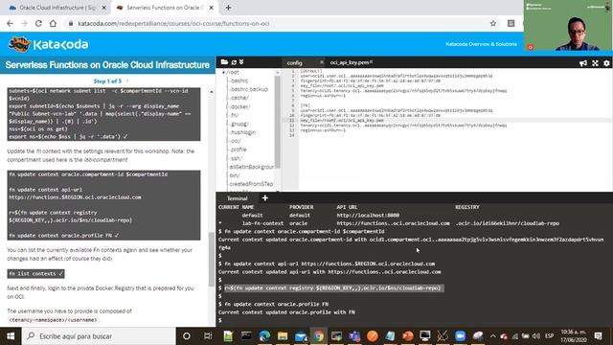Open the .profile file
This screenshot has width=613, height=345.
pyautogui.click(x=238, y=149)
